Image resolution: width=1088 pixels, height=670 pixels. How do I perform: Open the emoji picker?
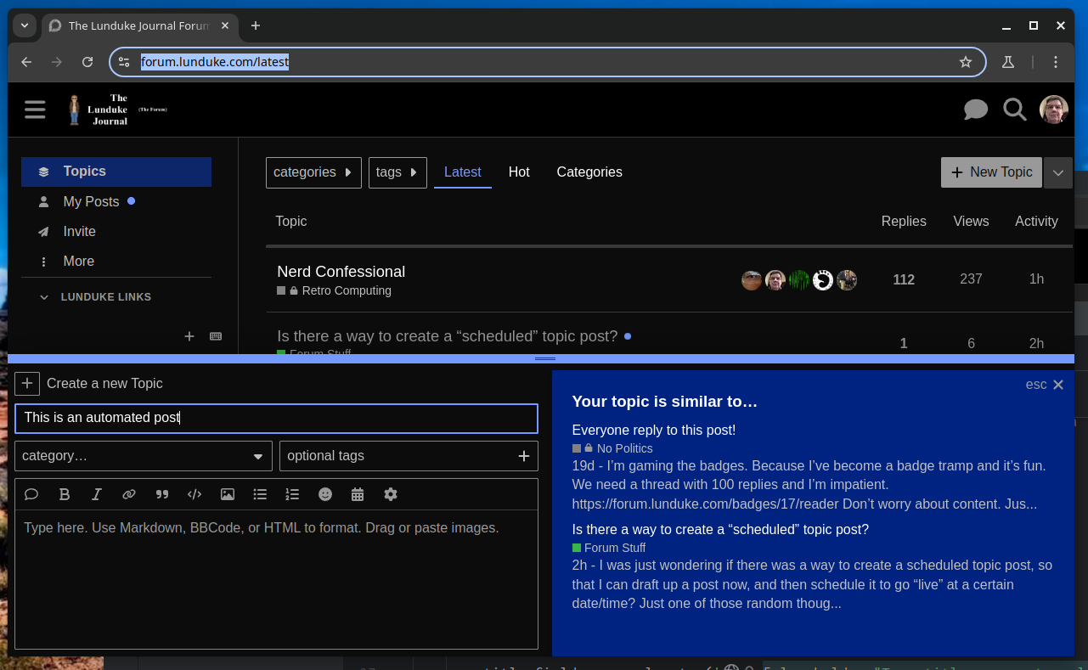click(324, 494)
